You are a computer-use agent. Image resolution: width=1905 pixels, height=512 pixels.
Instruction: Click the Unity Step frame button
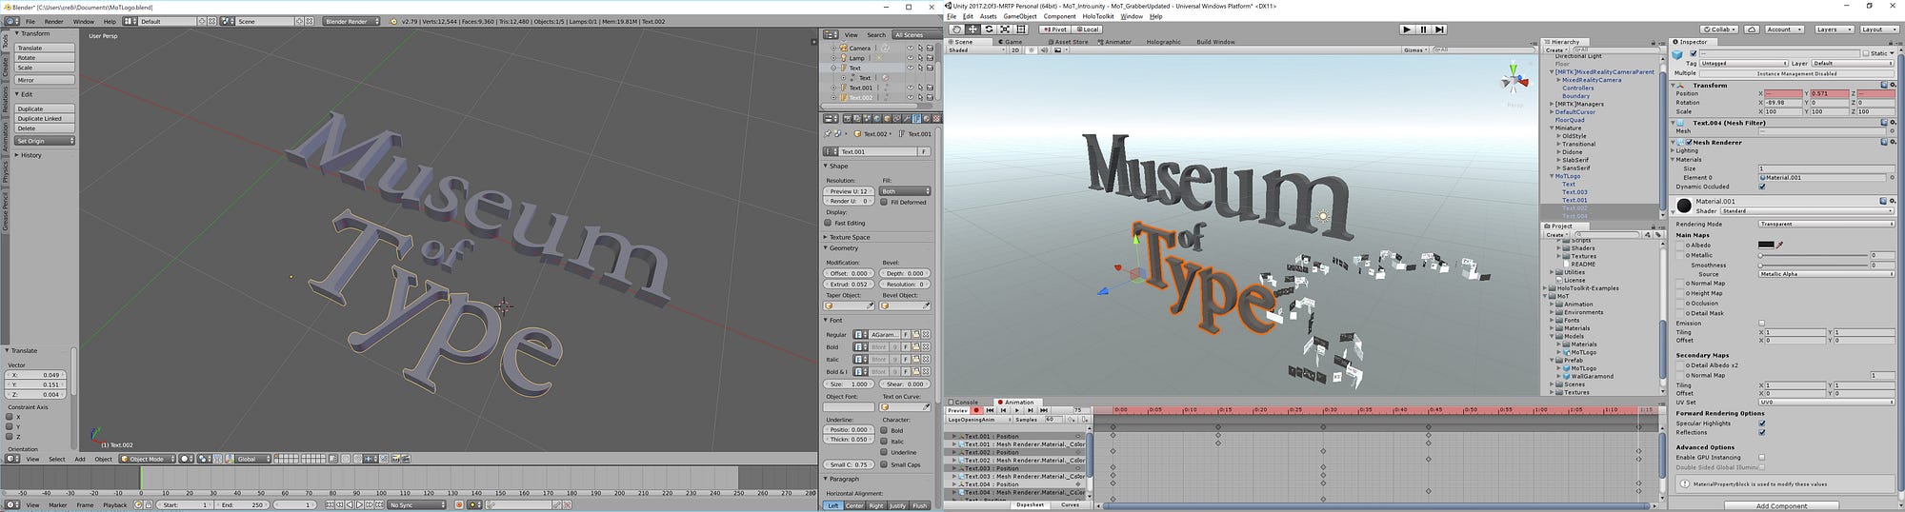pos(1439,30)
